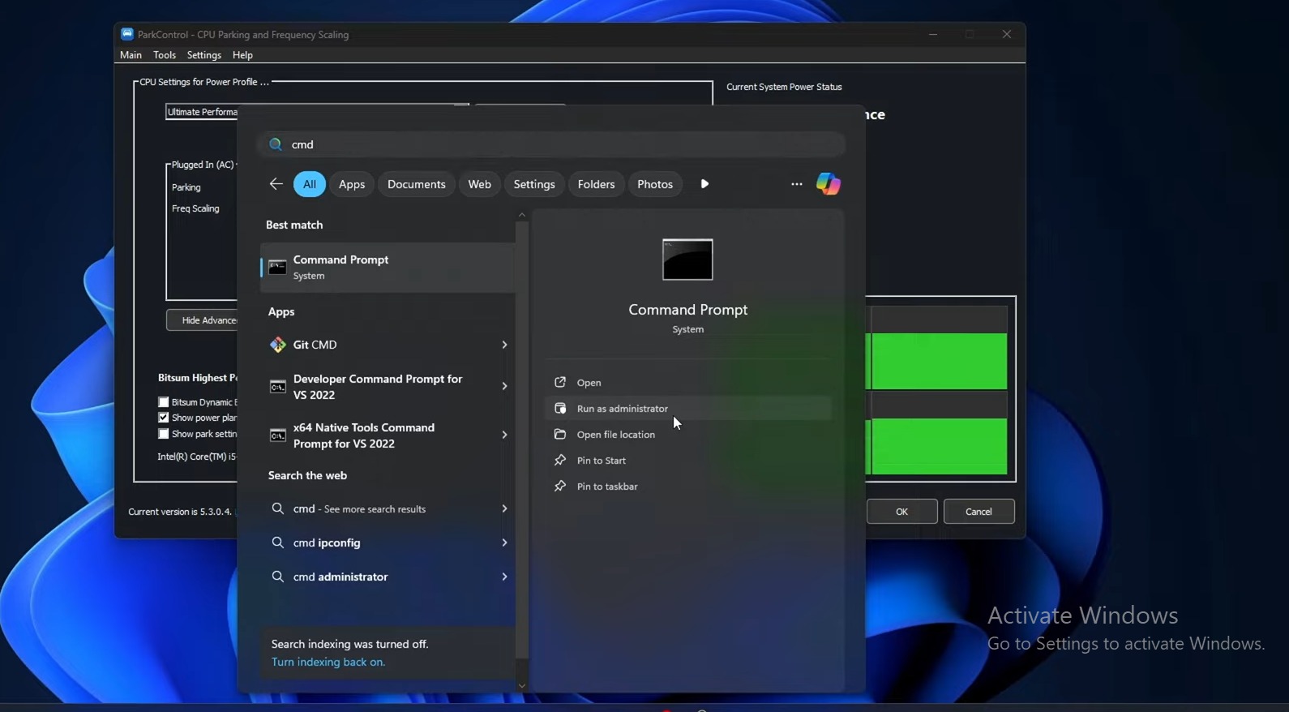Click the cmd search input field
The width and height of the screenshot is (1289, 712).
pos(551,144)
